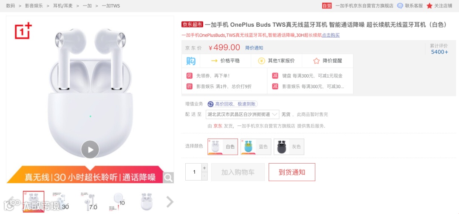Open the 点击购买 link
The height and width of the screenshot is (214, 459).
coord(331,35)
